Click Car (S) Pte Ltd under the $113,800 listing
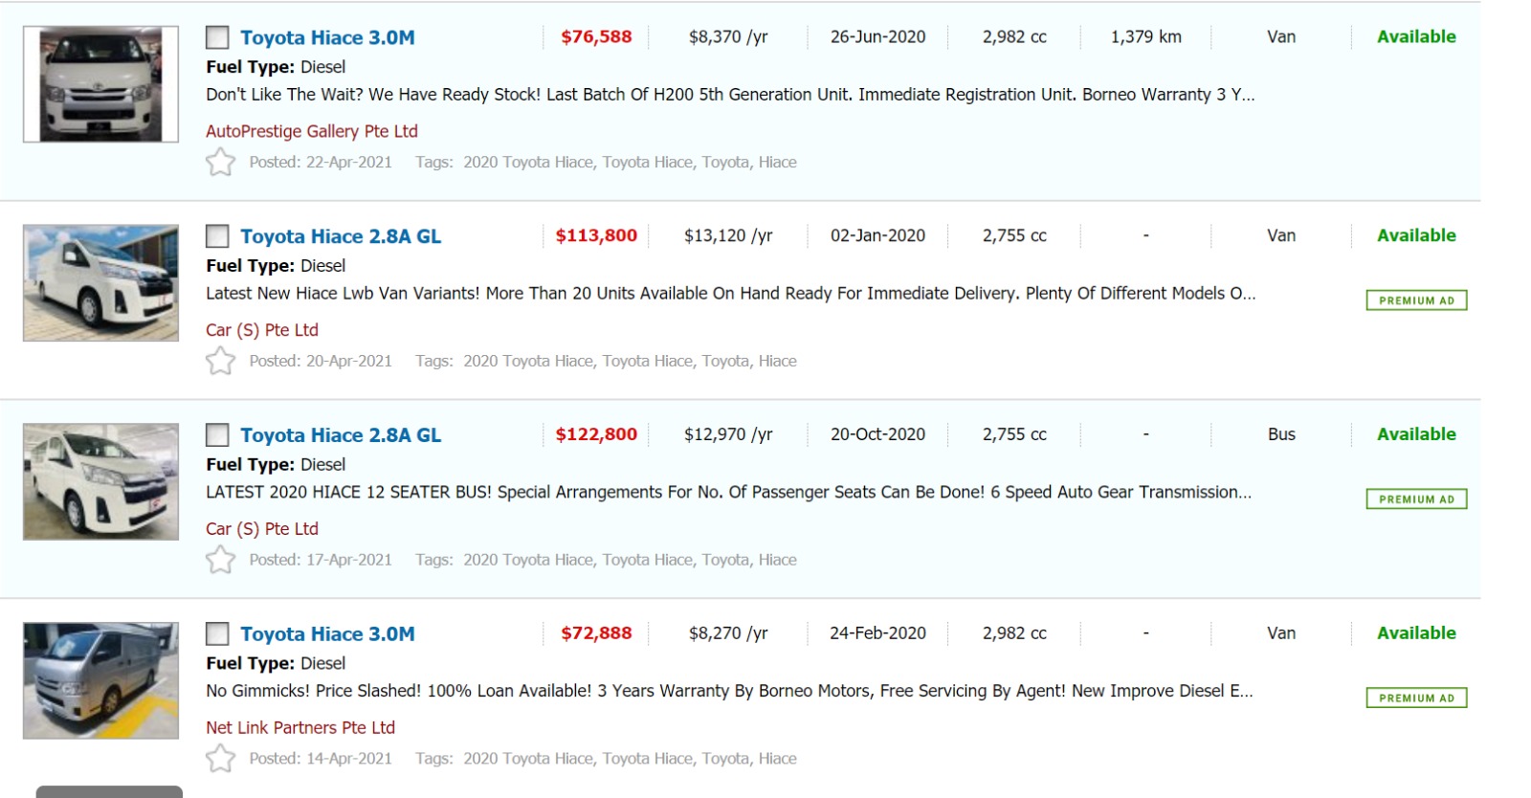This screenshot has width=1531, height=798. coord(262,330)
